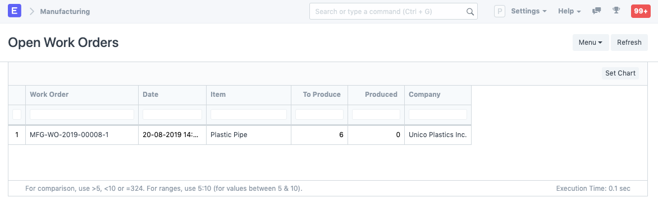Go to Manufacturing breadcrumb
658x202 pixels.
coord(65,11)
